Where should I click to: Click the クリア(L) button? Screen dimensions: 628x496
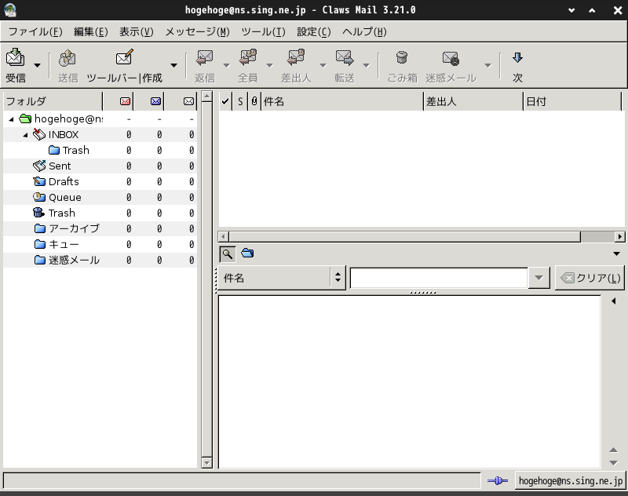[590, 277]
